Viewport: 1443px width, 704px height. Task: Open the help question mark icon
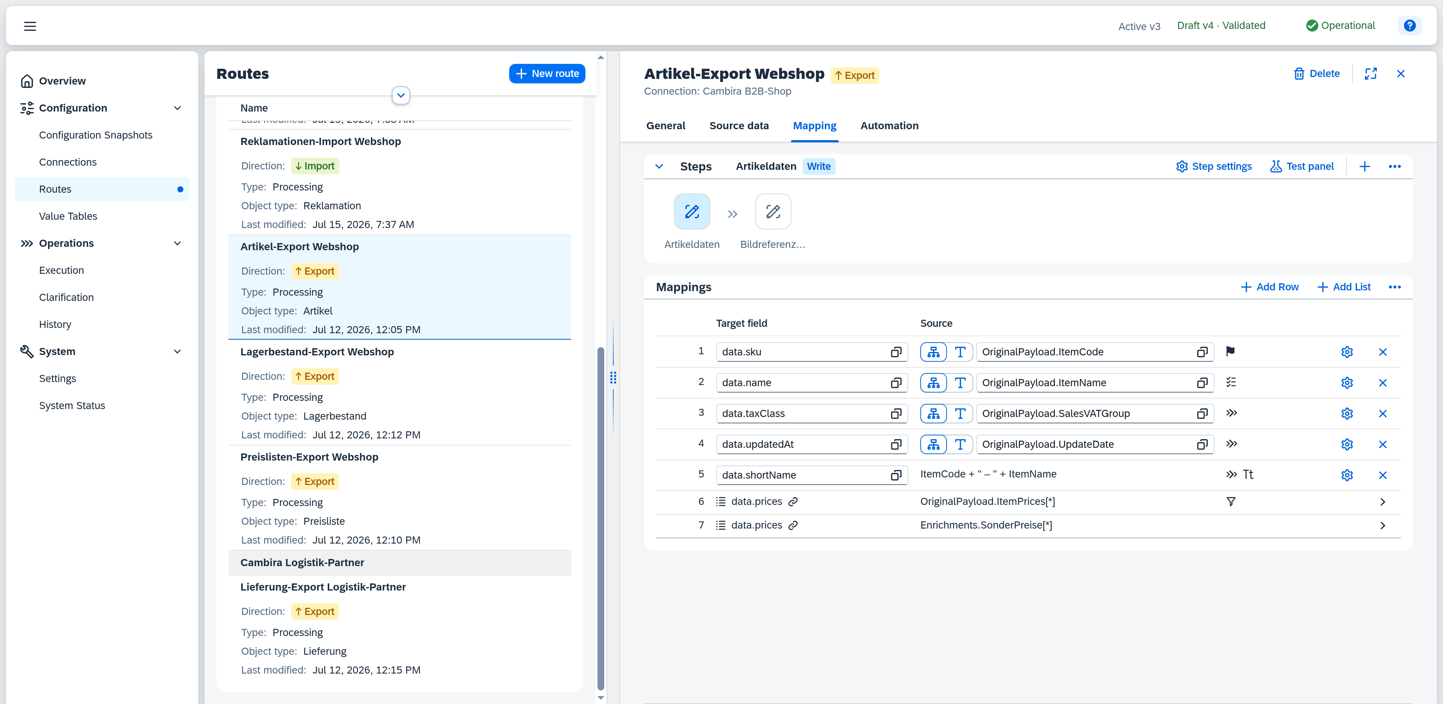click(1410, 26)
